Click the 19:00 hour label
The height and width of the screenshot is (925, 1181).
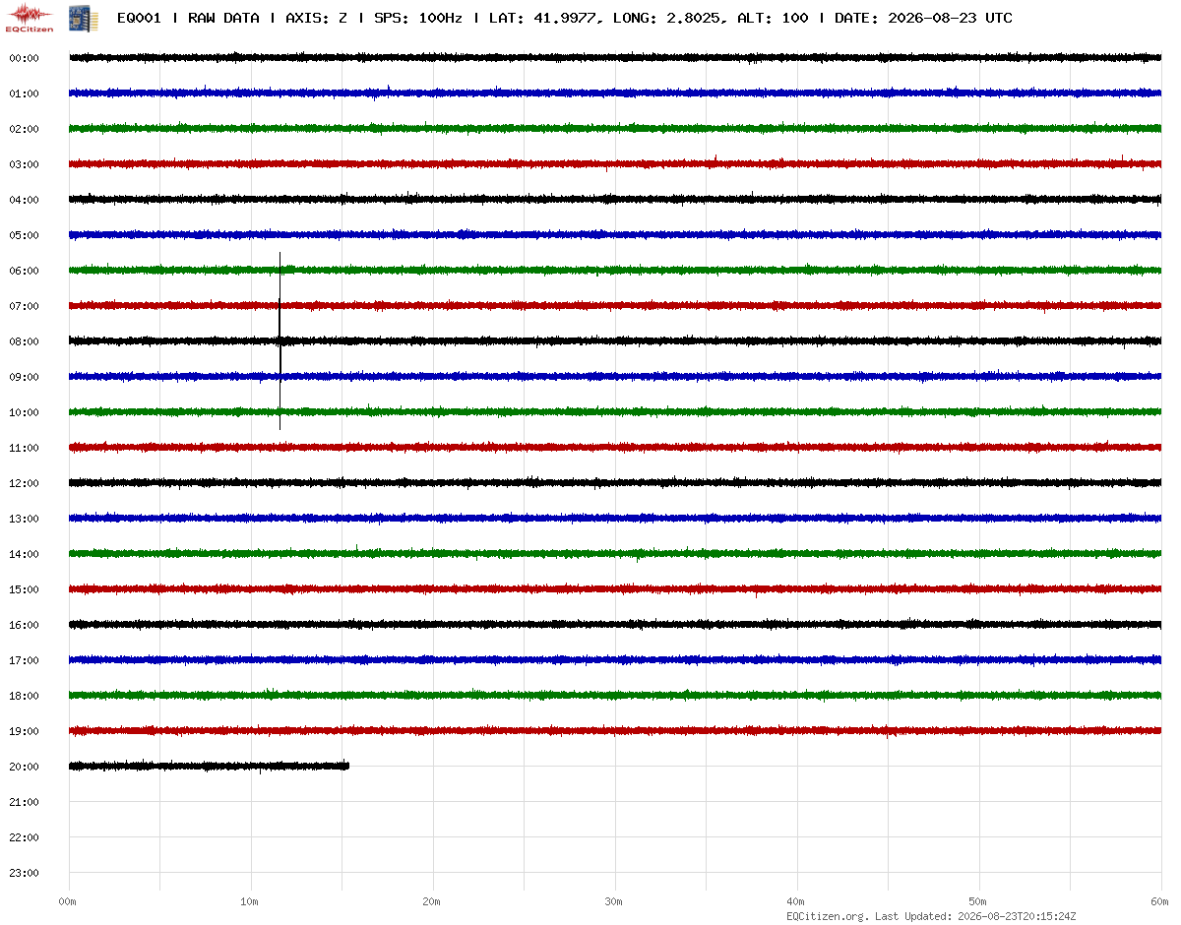click(24, 731)
